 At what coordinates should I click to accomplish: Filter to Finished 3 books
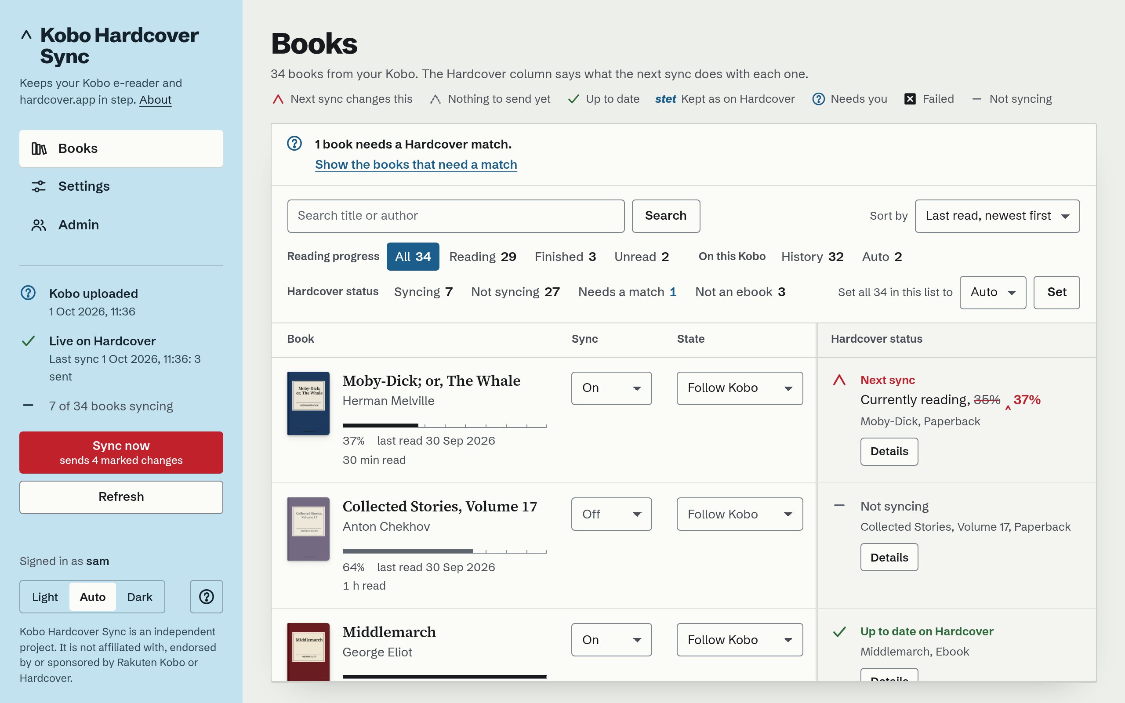tap(565, 257)
